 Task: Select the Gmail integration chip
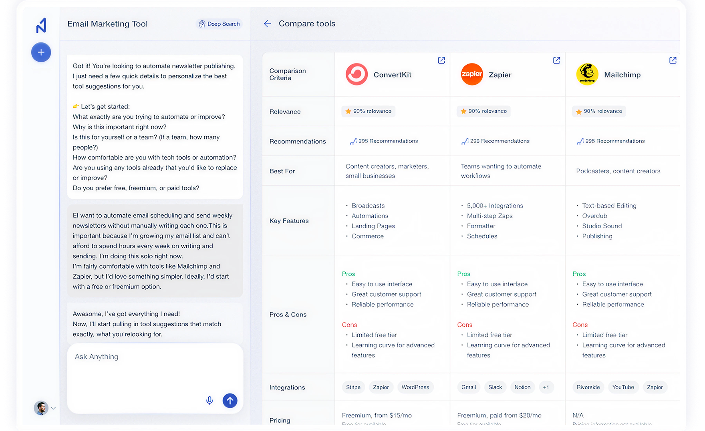tap(469, 387)
